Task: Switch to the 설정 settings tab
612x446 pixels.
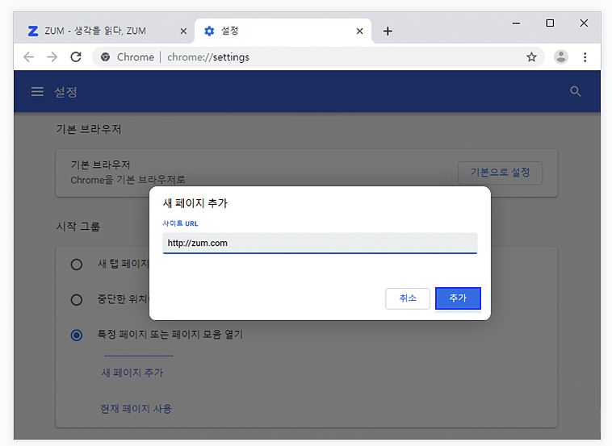Action: [x=283, y=31]
